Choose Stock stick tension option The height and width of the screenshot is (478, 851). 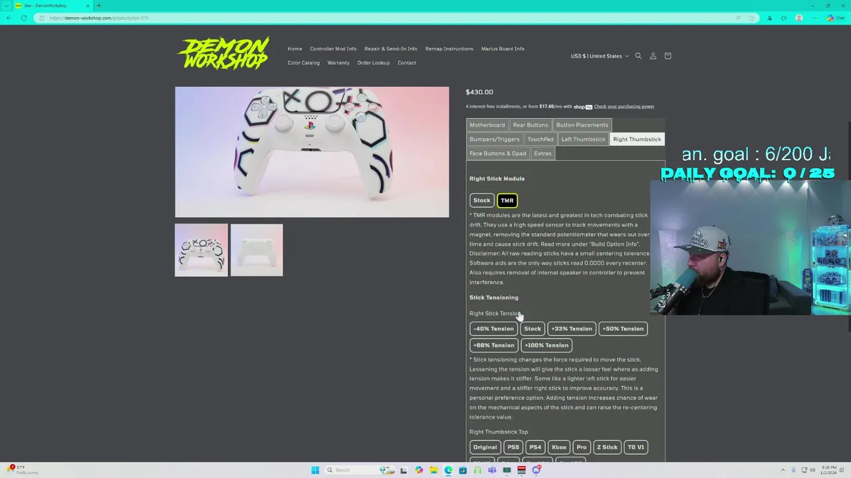[533, 329]
